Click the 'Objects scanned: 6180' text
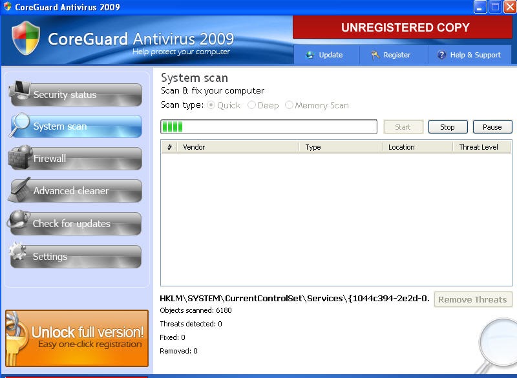Viewport: 517px width, 378px height. click(196, 310)
